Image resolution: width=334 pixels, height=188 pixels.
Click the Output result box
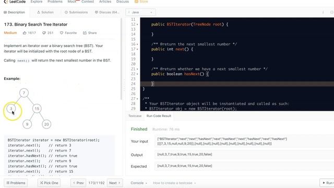click(244, 155)
